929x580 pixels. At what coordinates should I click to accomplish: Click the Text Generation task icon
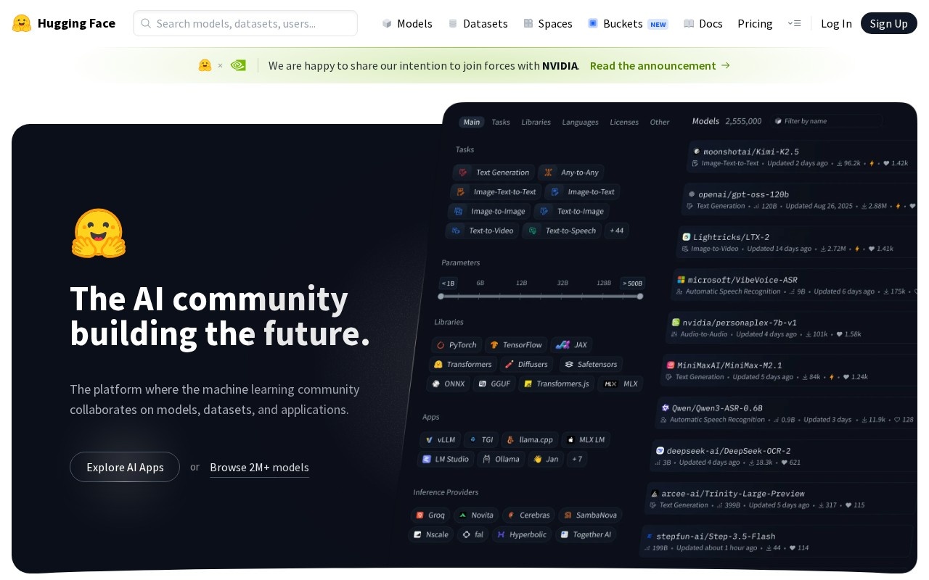tap(464, 173)
